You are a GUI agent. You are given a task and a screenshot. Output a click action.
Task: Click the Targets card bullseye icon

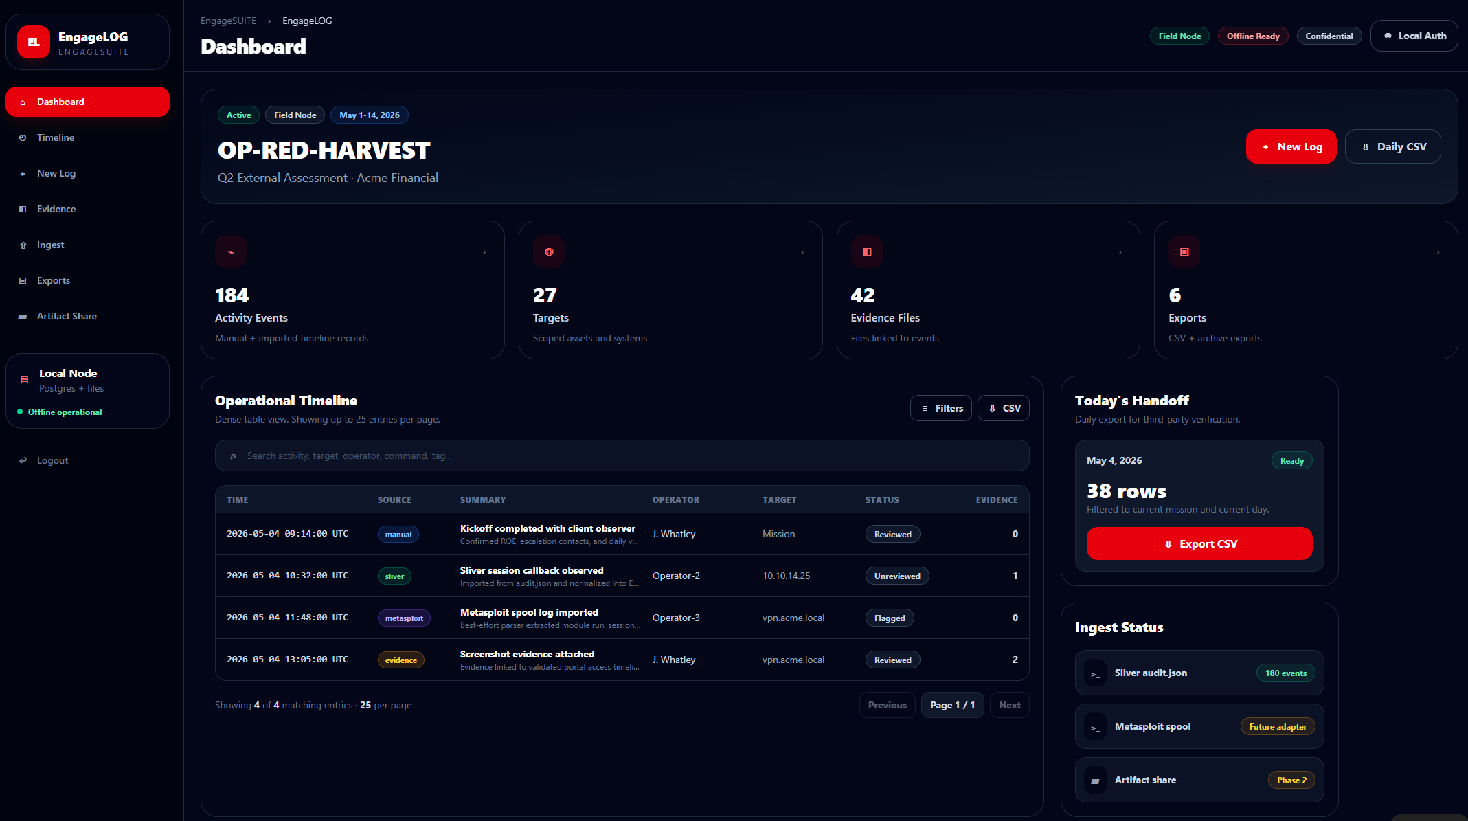coord(549,251)
